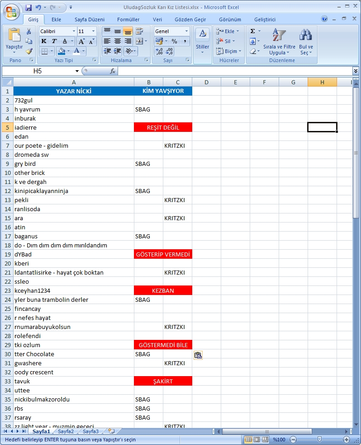The image size is (361, 445).
Task: Toggle bottom vertical alignment
Action: coord(128,31)
